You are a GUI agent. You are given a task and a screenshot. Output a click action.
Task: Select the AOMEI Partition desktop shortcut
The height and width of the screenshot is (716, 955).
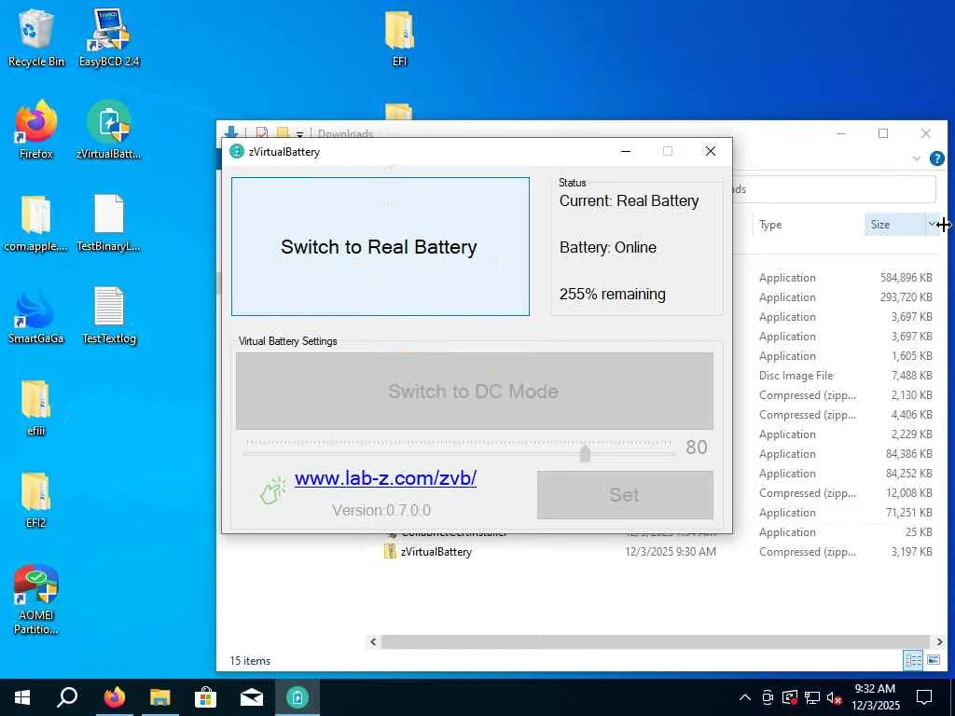36,599
